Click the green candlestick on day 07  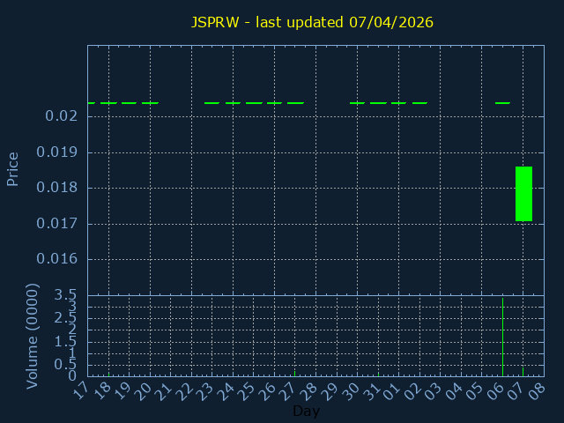[x=523, y=194]
